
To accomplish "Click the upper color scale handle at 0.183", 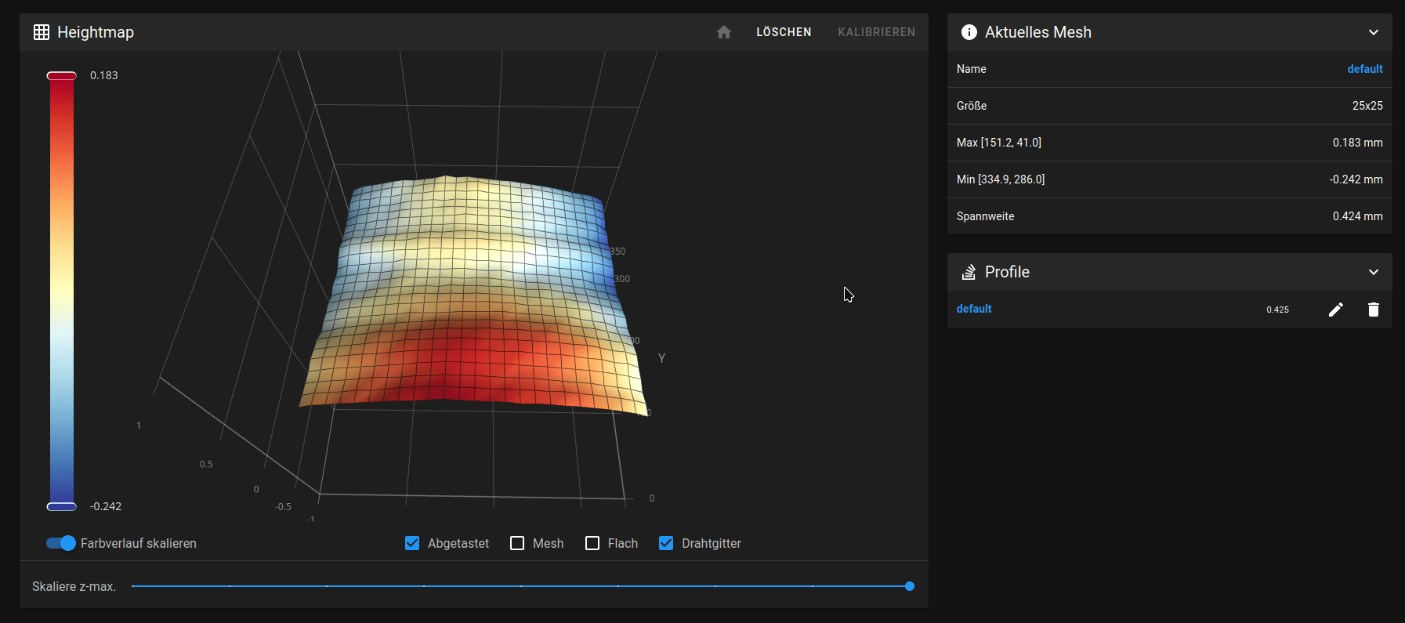I will tap(62, 76).
